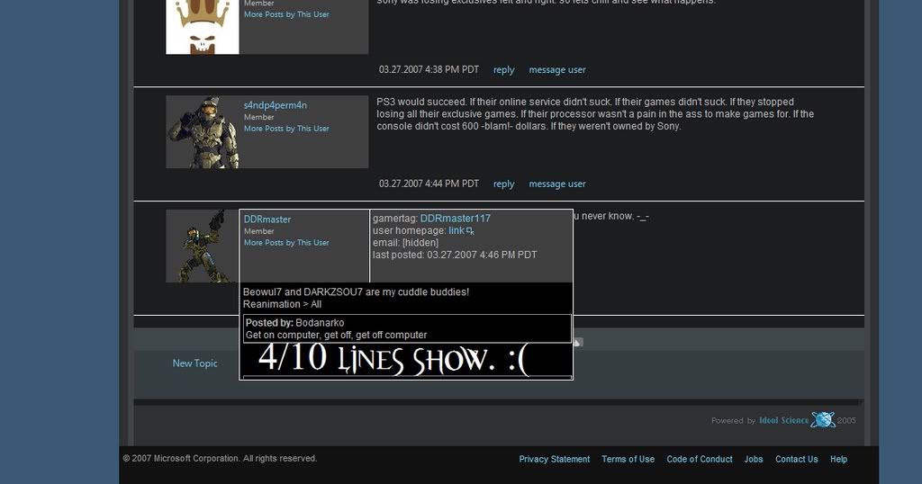This screenshot has height=484, width=922.
Task: Open the DDRmaster117 gamertag link
Action: 455,219
